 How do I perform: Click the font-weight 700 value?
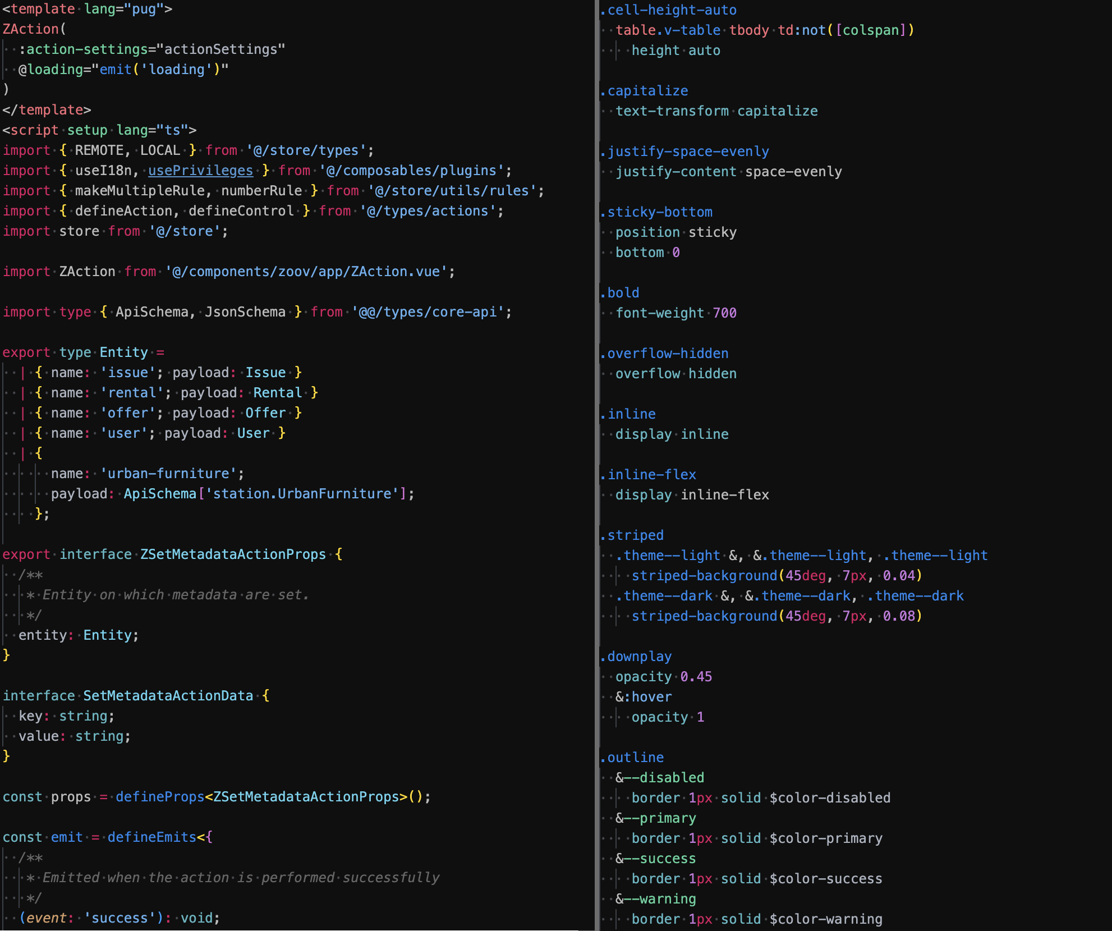click(724, 313)
